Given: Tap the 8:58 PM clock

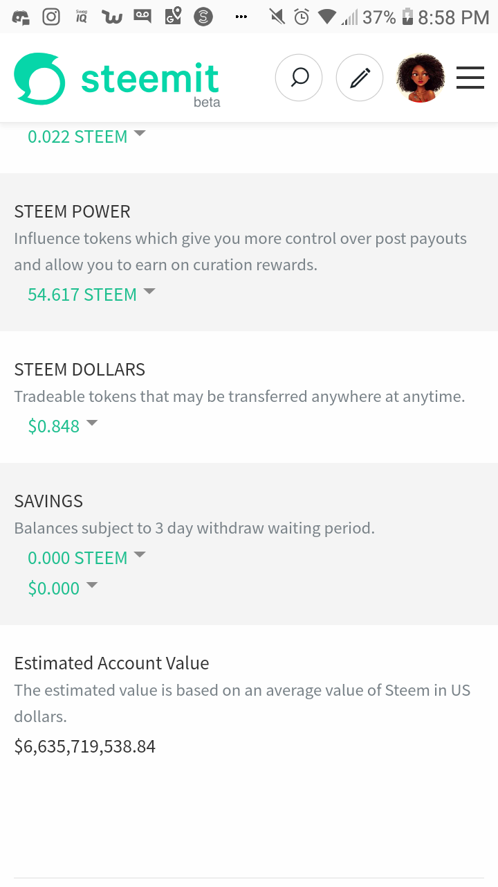Looking at the screenshot, I should point(454,17).
